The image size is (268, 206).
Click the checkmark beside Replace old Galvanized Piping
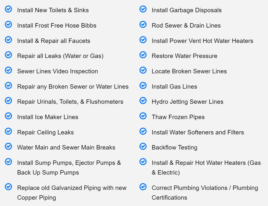pyautogui.click(x=8, y=187)
